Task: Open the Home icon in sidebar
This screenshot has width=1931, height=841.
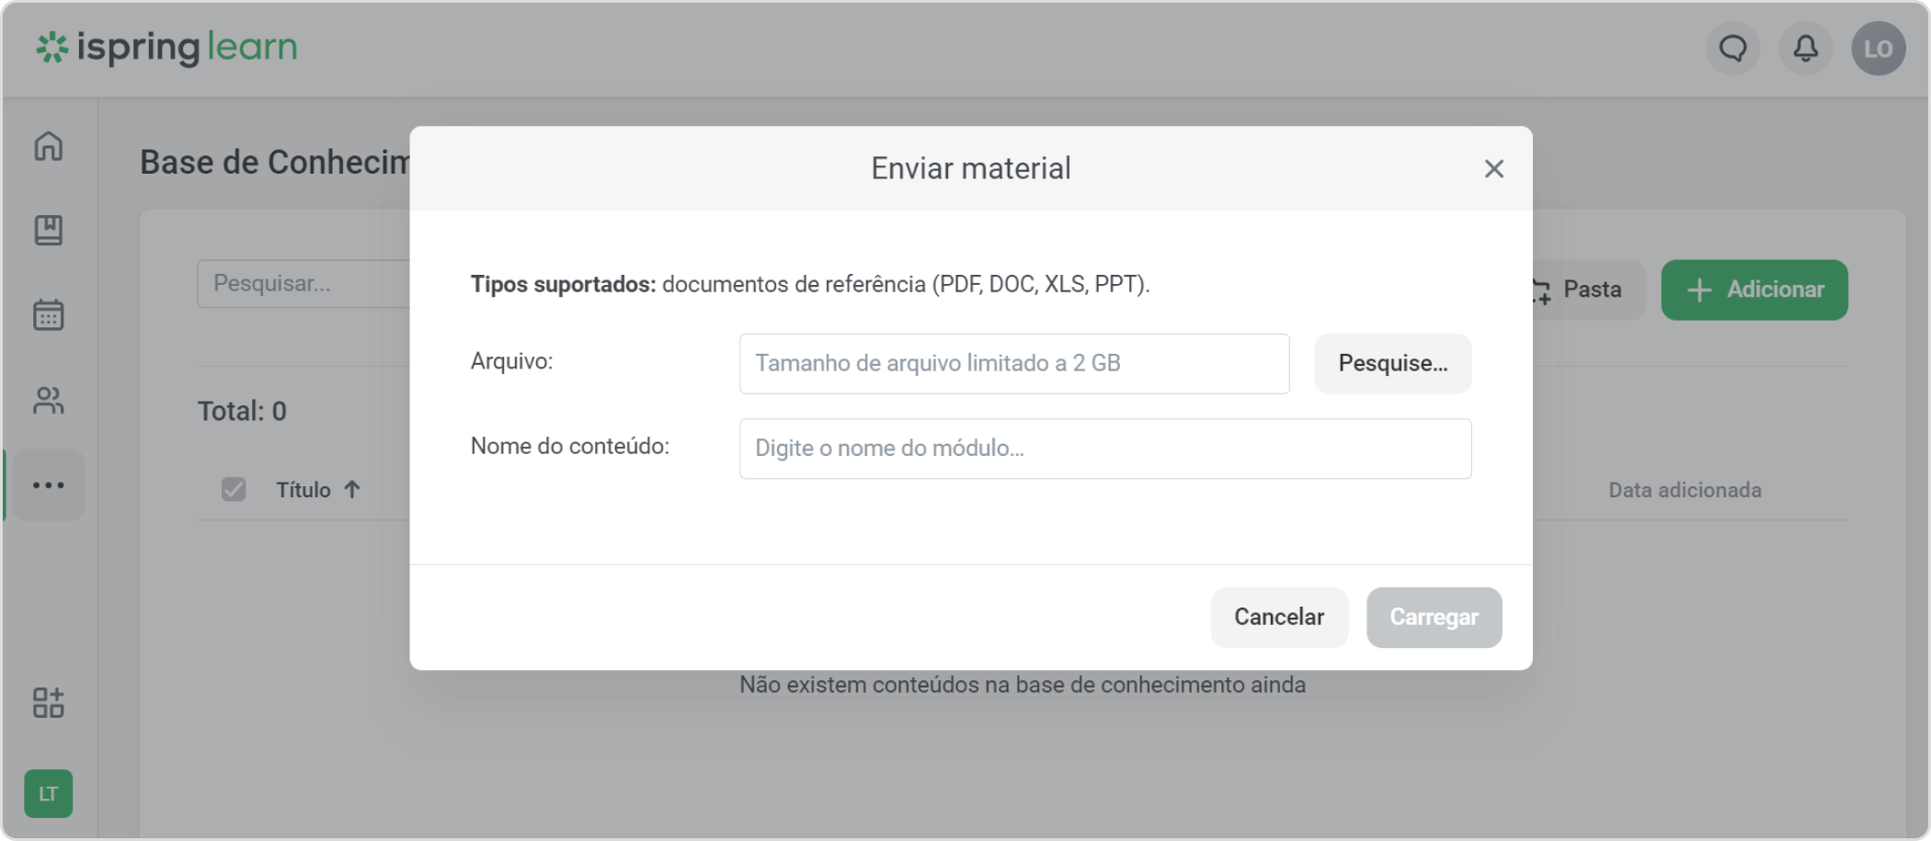Action: pos(49,146)
